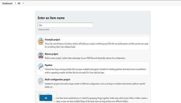Image resolution: width=181 pixels, height=103 pixels.
Task: Click the Maven project description text
Action: pos(85,58)
